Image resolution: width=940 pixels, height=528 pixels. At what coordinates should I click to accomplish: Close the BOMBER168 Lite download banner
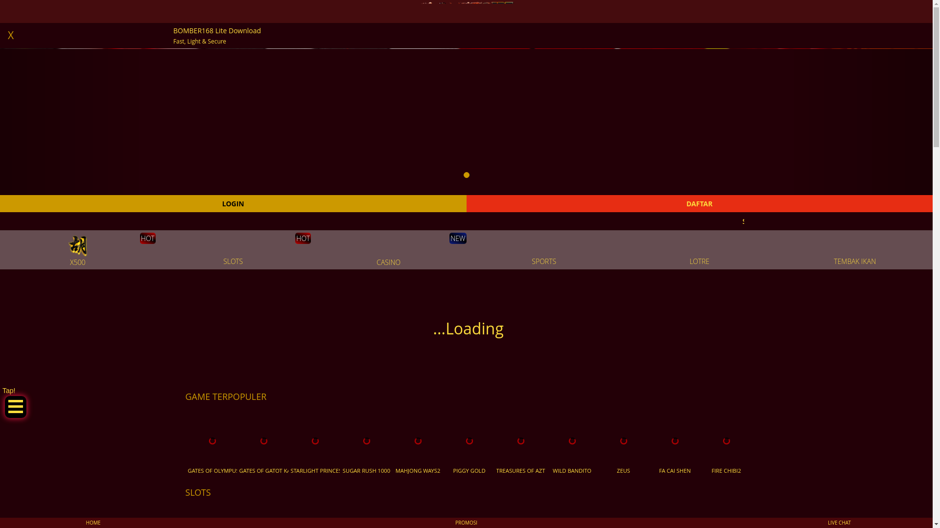pyautogui.click(x=11, y=35)
